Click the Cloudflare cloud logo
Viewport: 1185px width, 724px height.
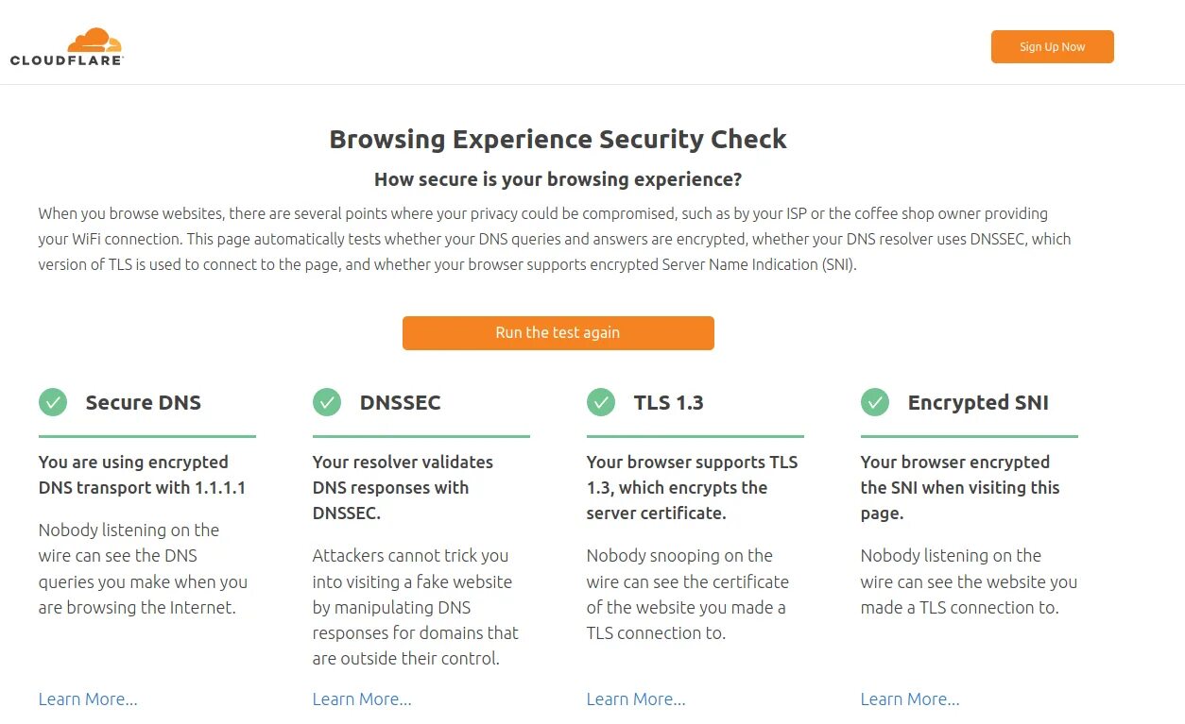click(x=94, y=41)
